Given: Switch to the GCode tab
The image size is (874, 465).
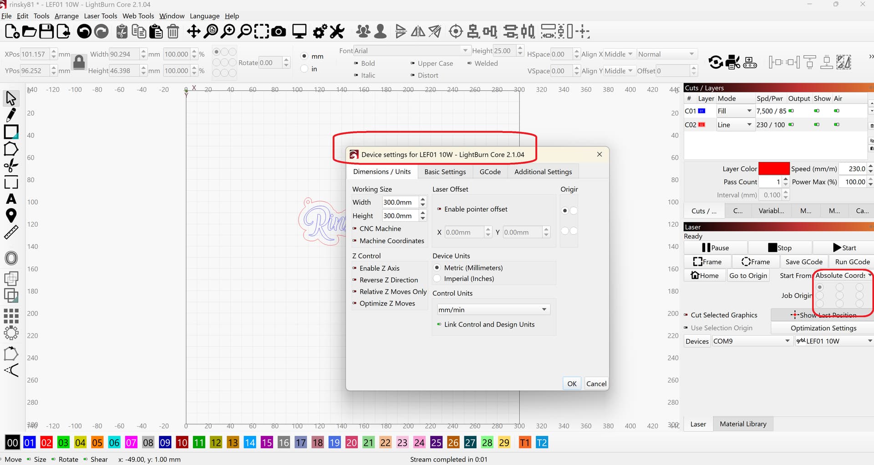Looking at the screenshot, I should 490,172.
